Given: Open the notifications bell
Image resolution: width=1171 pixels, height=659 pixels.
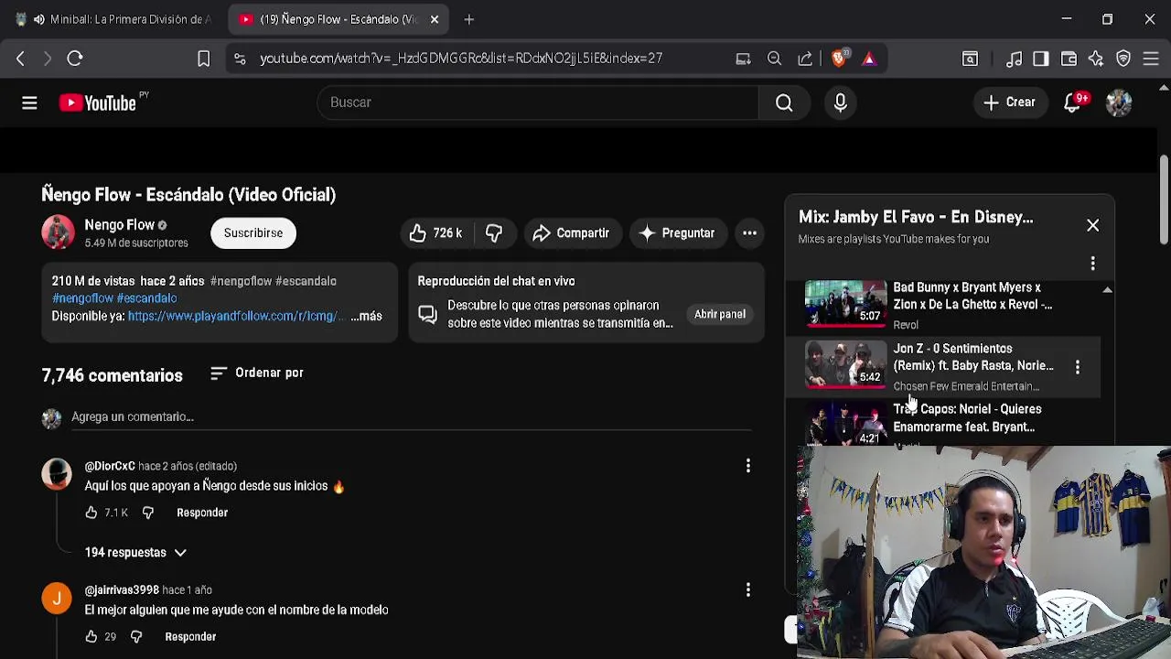Looking at the screenshot, I should pos(1074,103).
